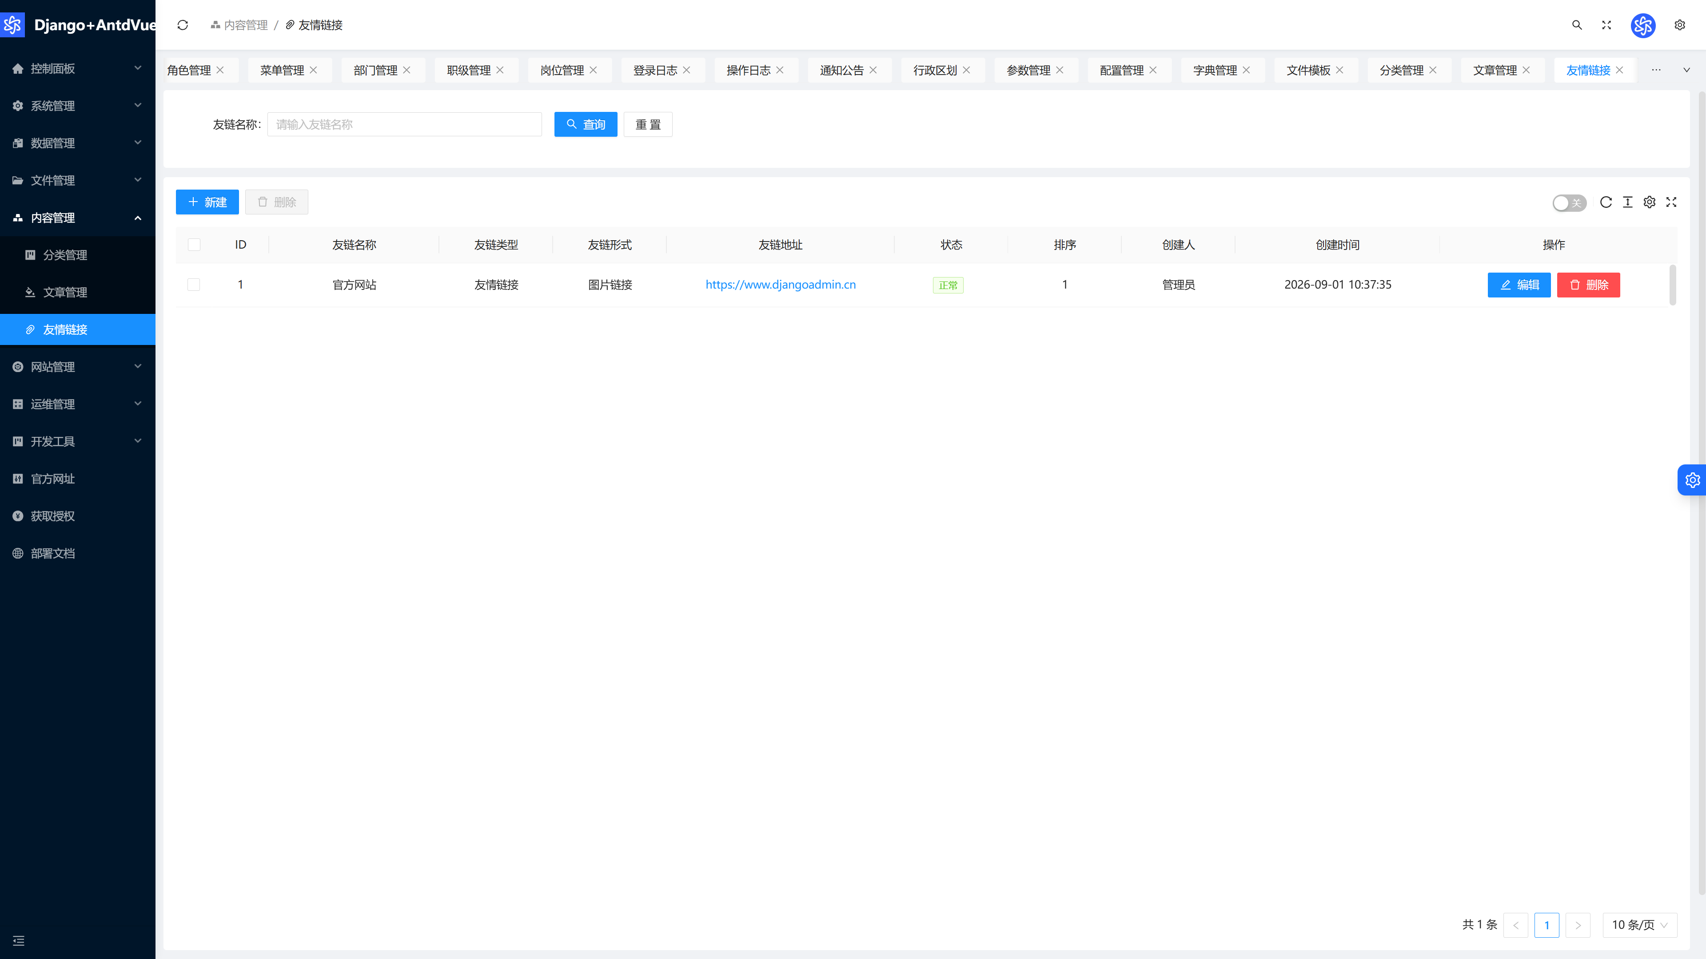Collapse the sidebar with the bottom-left menu icon
Image resolution: width=1706 pixels, height=959 pixels.
point(19,940)
